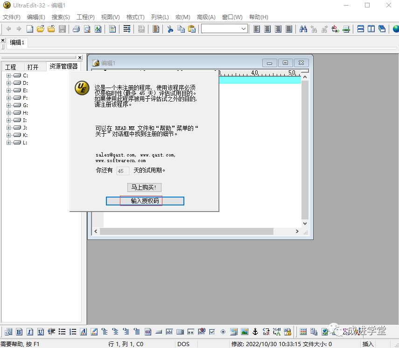Select the I: drive item

click(x=25, y=120)
